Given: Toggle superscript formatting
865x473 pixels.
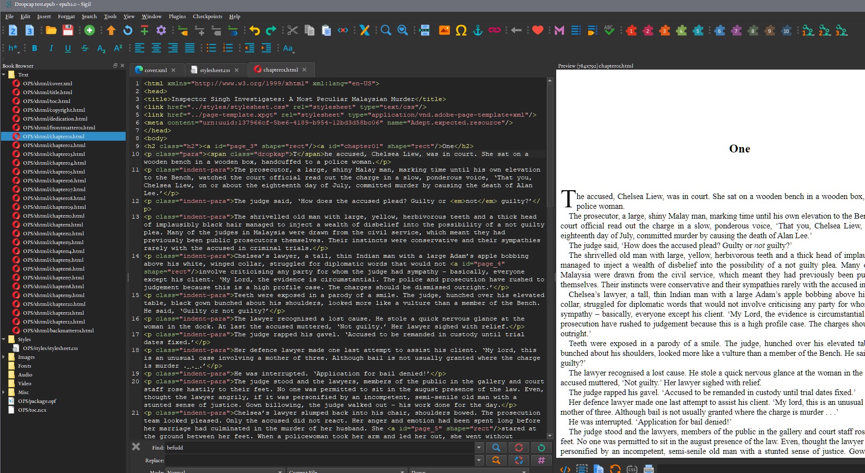Looking at the screenshot, I should [x=118, y=48].
